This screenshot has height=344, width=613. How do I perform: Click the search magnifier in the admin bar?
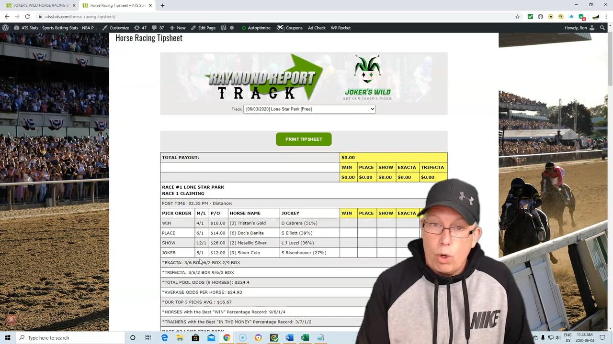[x=602, y=28]
